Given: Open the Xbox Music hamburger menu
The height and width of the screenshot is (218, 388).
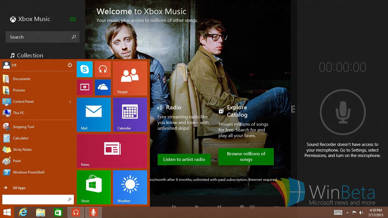Looking at the screenshot, I should (x=73, y=19).
